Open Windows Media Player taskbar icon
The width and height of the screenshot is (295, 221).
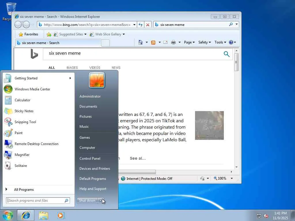pyautogui.click(x=60, y=215)
